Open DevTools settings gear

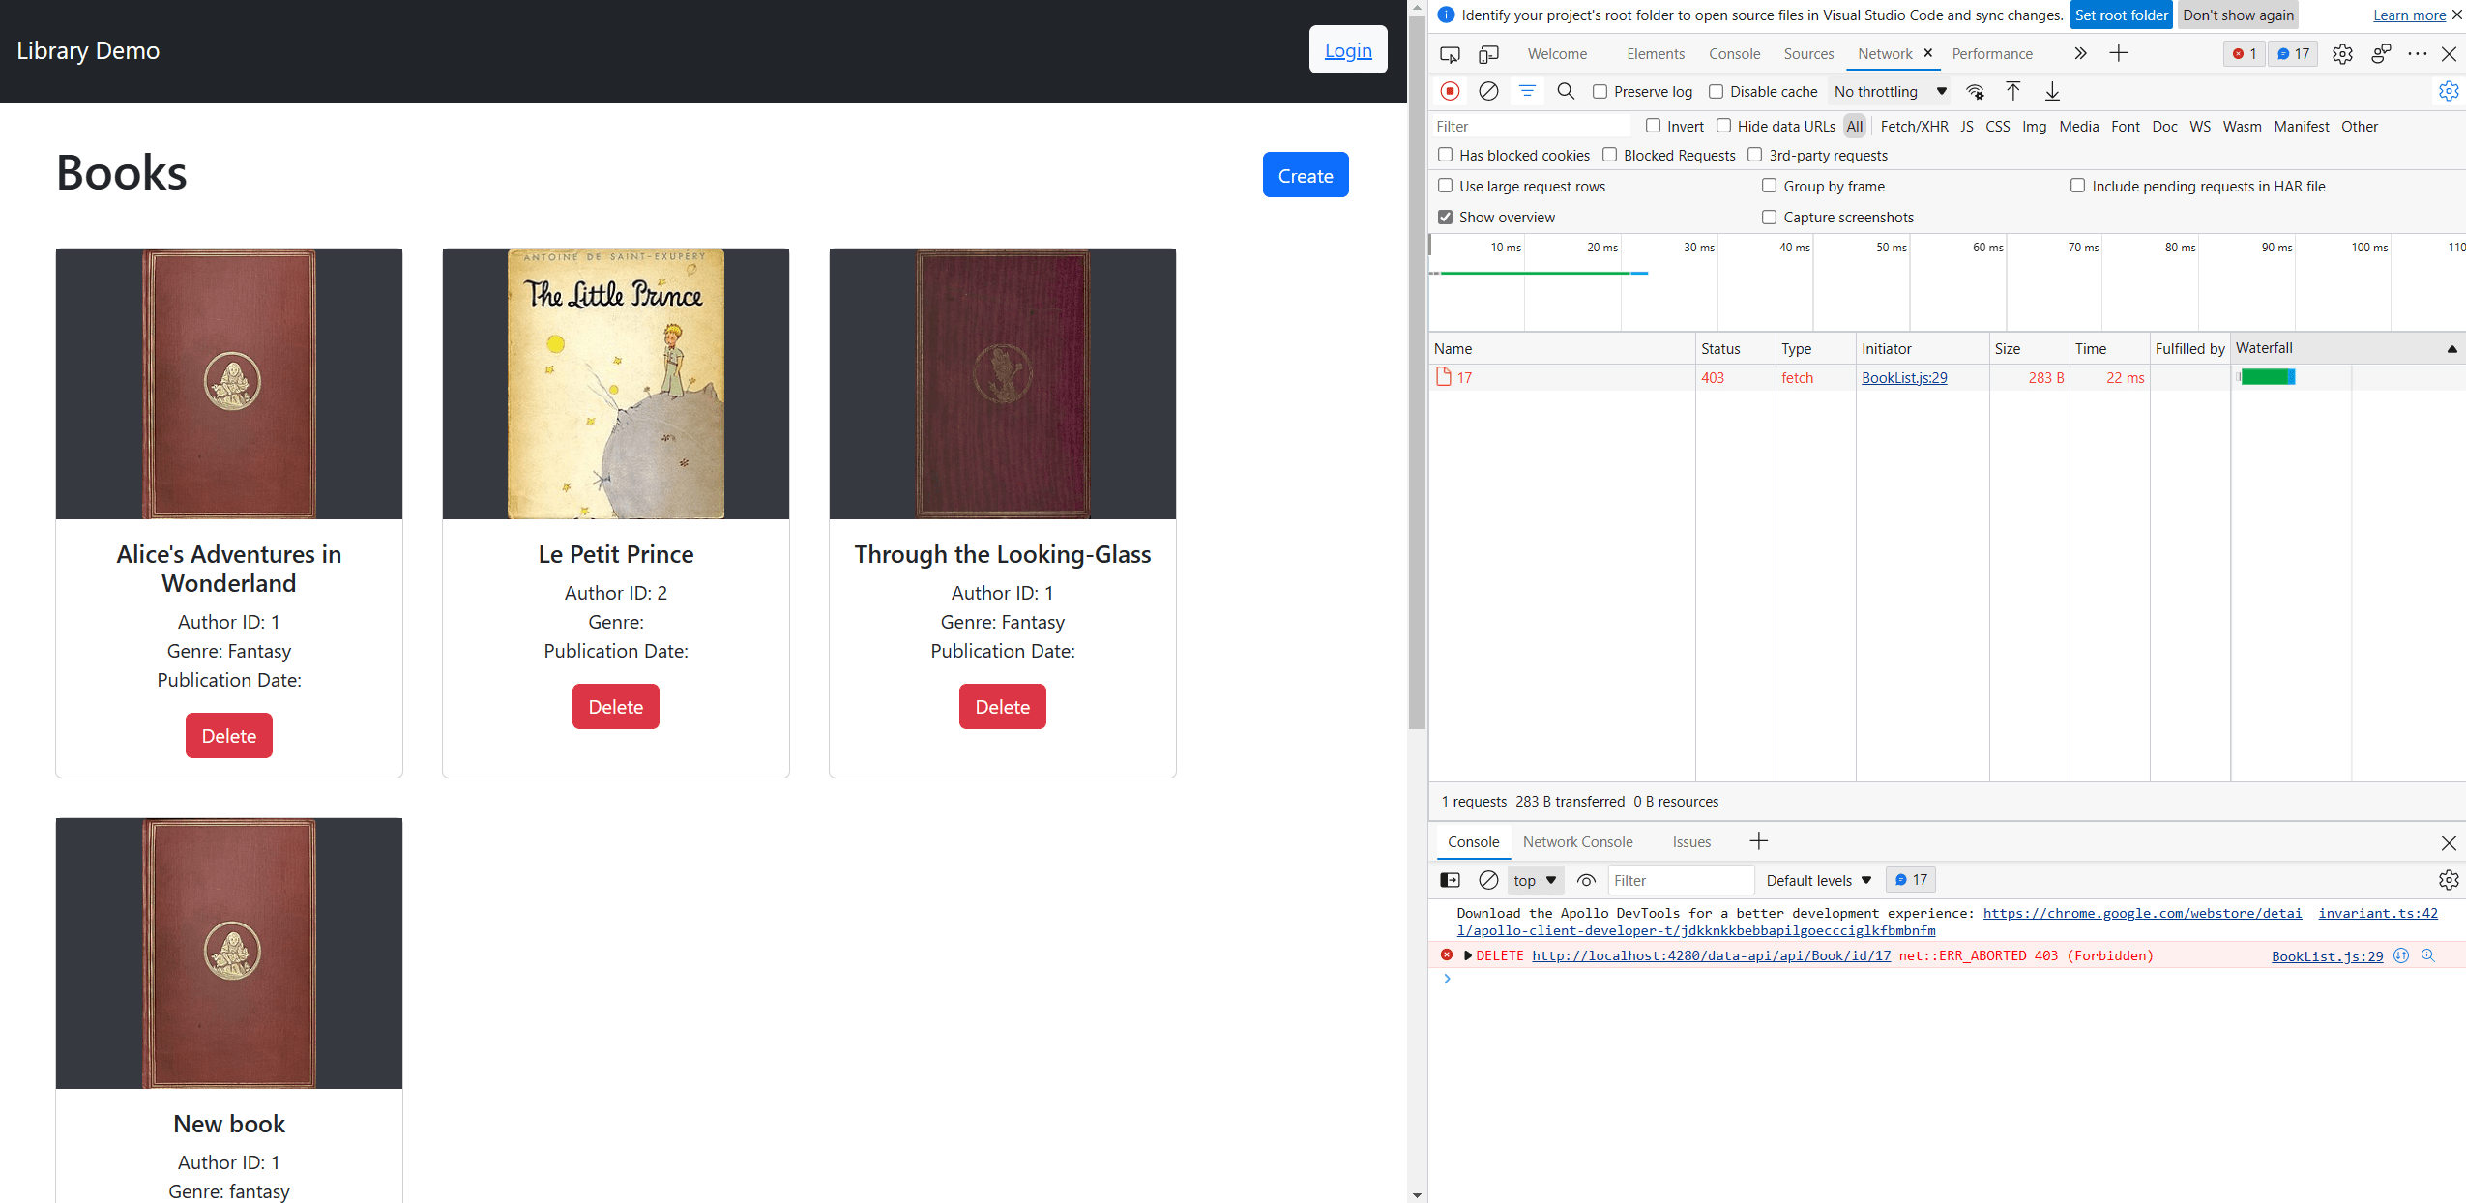pyautogui.click(x=2341, y=54)
